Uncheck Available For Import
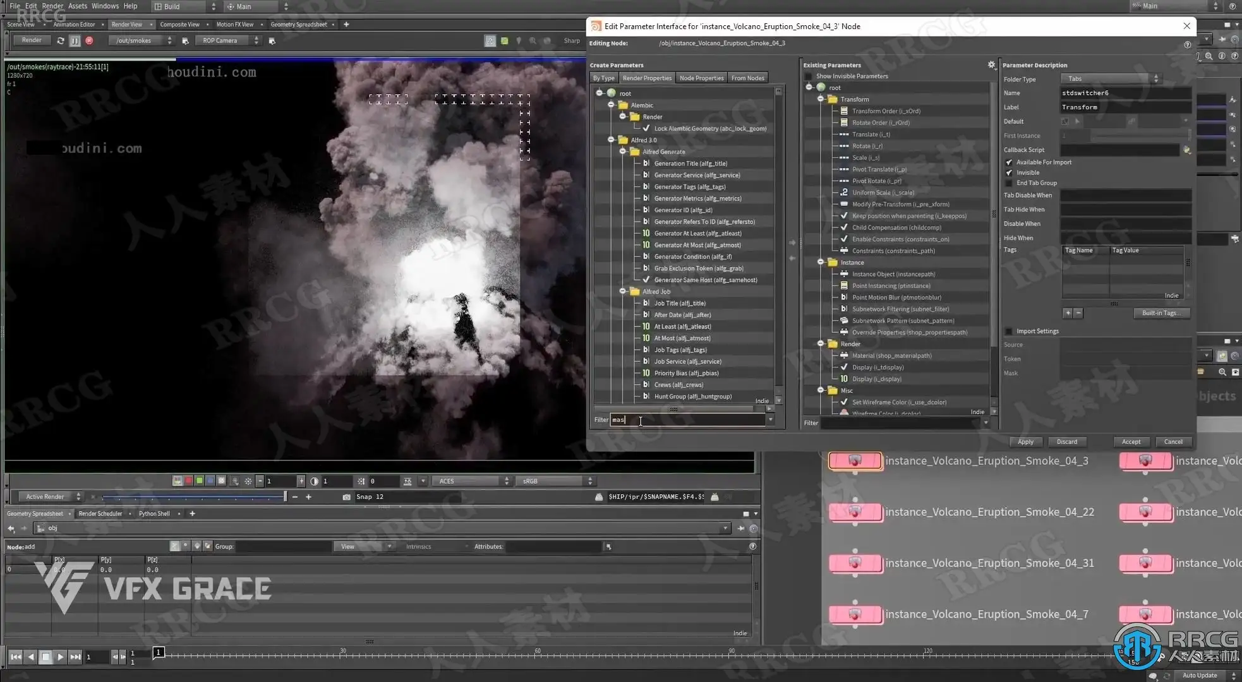This screenshot has width=1242, height=682. point(1009,162)
